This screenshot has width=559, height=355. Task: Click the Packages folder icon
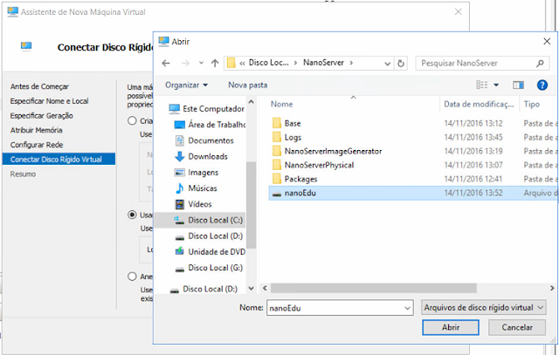[277, 179]
